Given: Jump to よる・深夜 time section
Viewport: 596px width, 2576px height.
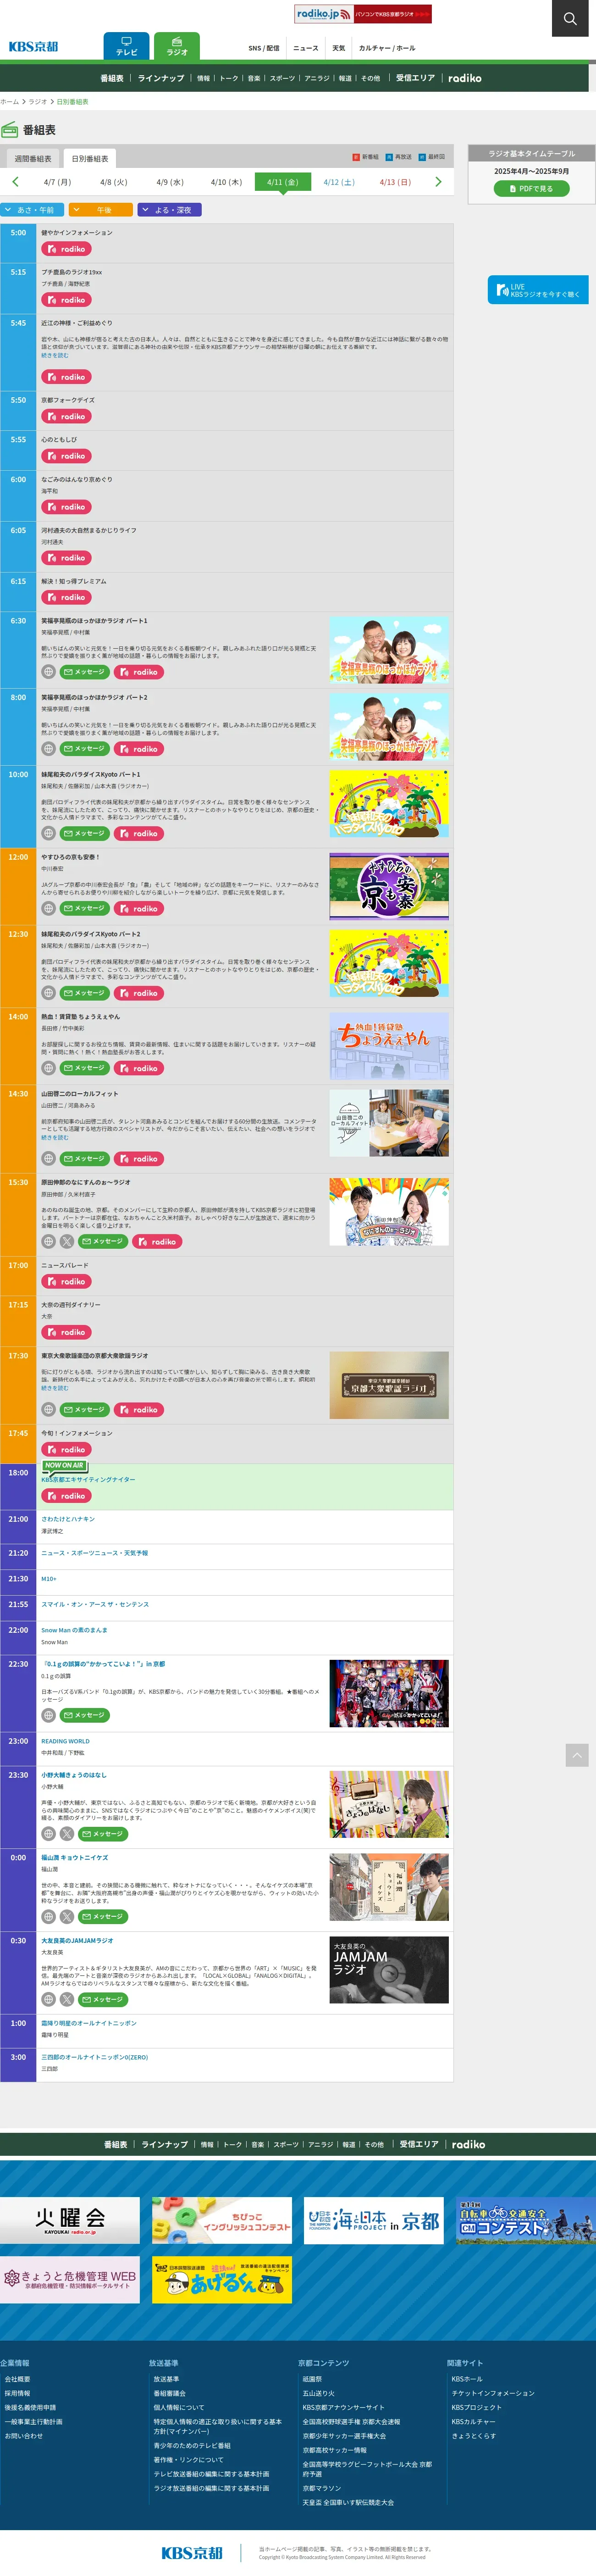Looking at the screenshot, I should pos(170,210).
